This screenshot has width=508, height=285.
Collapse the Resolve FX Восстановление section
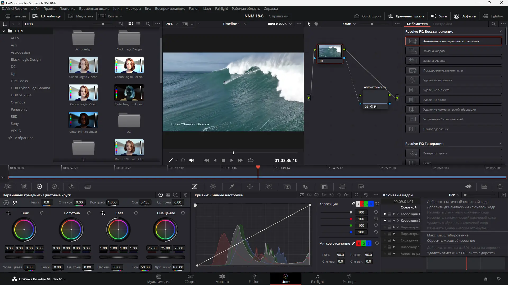coord(501,31)
